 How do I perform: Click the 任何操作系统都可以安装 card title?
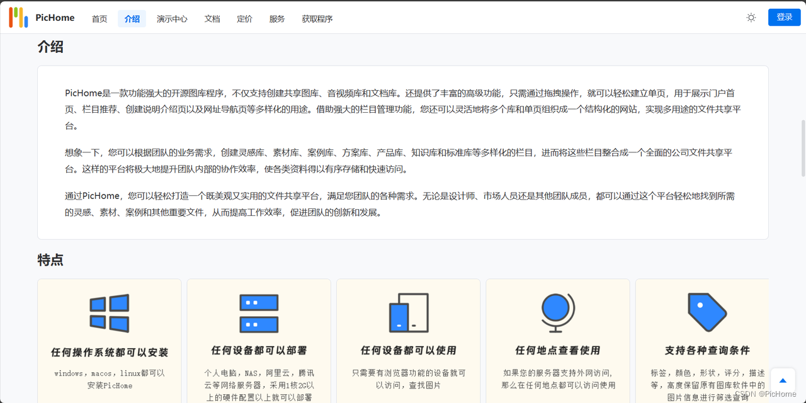110,353
